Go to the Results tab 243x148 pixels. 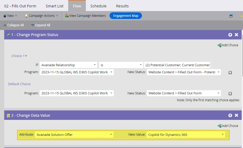(x=122, y=6)
